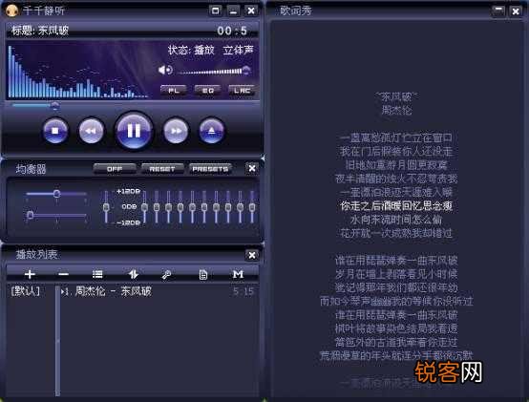Open the 千千静听 application logo menu

pos(11,11)
